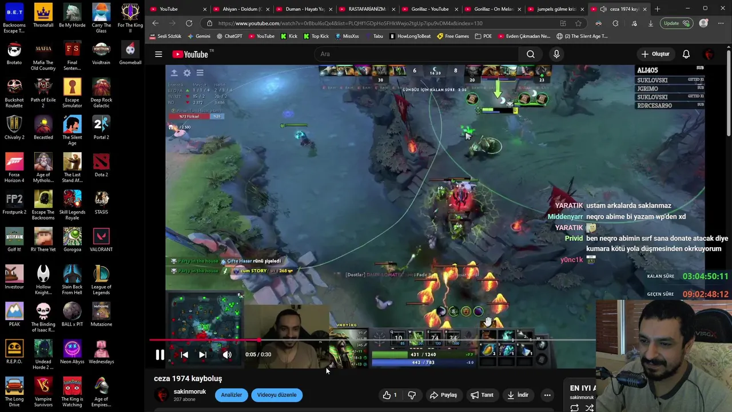Select the VALORANT desktop icon
732x412 pixels.
(101, 239)
